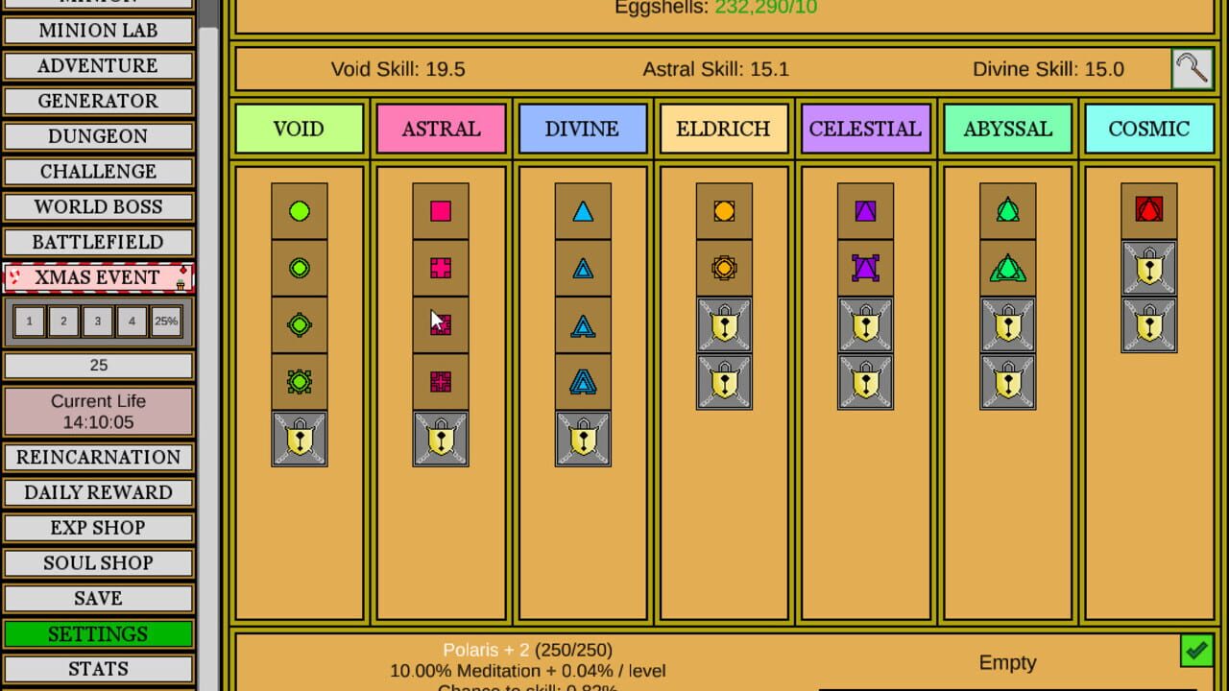The image size is (1229, 691).
Task: Claim via DAILY REWARD button
Action: (x=98, y=492)
